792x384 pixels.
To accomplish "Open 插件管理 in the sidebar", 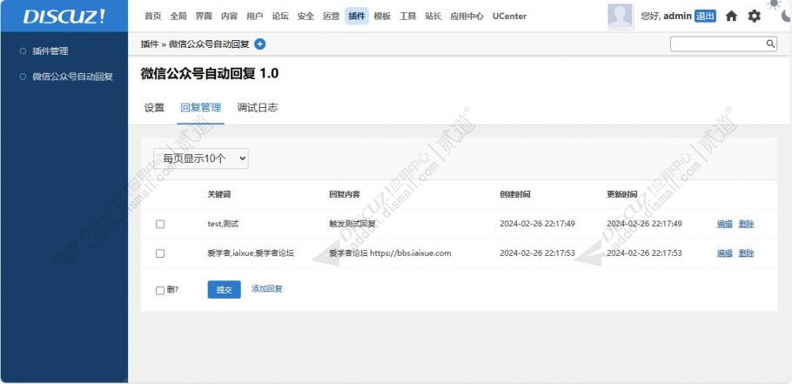I will [50, 51].
